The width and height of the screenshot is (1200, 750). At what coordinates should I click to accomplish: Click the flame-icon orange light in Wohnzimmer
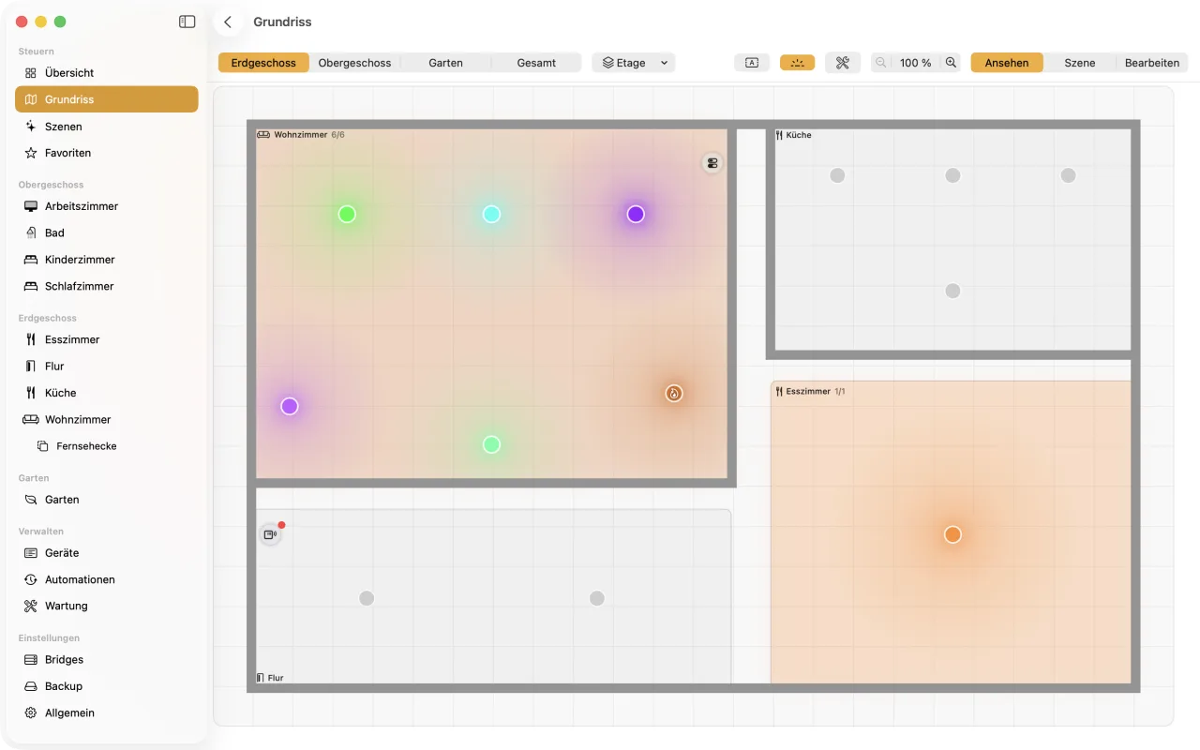pos(674,394)
